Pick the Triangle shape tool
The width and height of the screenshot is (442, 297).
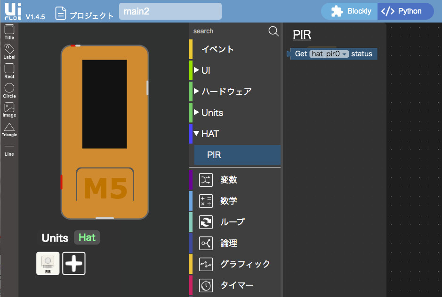[9, 129]
